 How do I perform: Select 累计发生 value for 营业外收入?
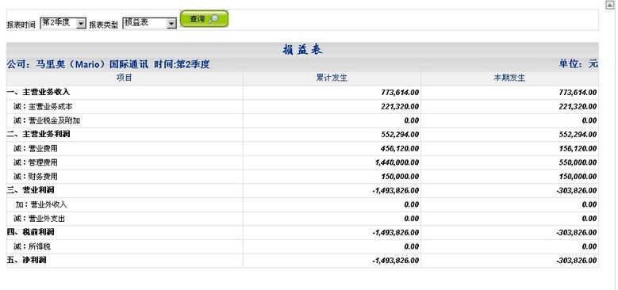pyautogui.click(x=412, y=204)
